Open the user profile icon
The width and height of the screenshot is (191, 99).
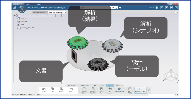157,8
